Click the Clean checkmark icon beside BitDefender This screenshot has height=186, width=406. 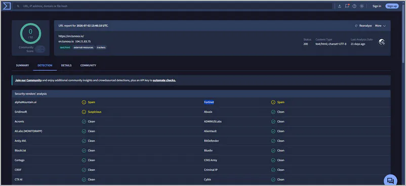[273, 141]
